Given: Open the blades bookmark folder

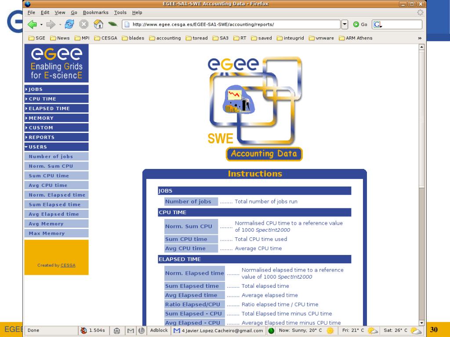Looking at the screenshot, I should pos(133,38).
